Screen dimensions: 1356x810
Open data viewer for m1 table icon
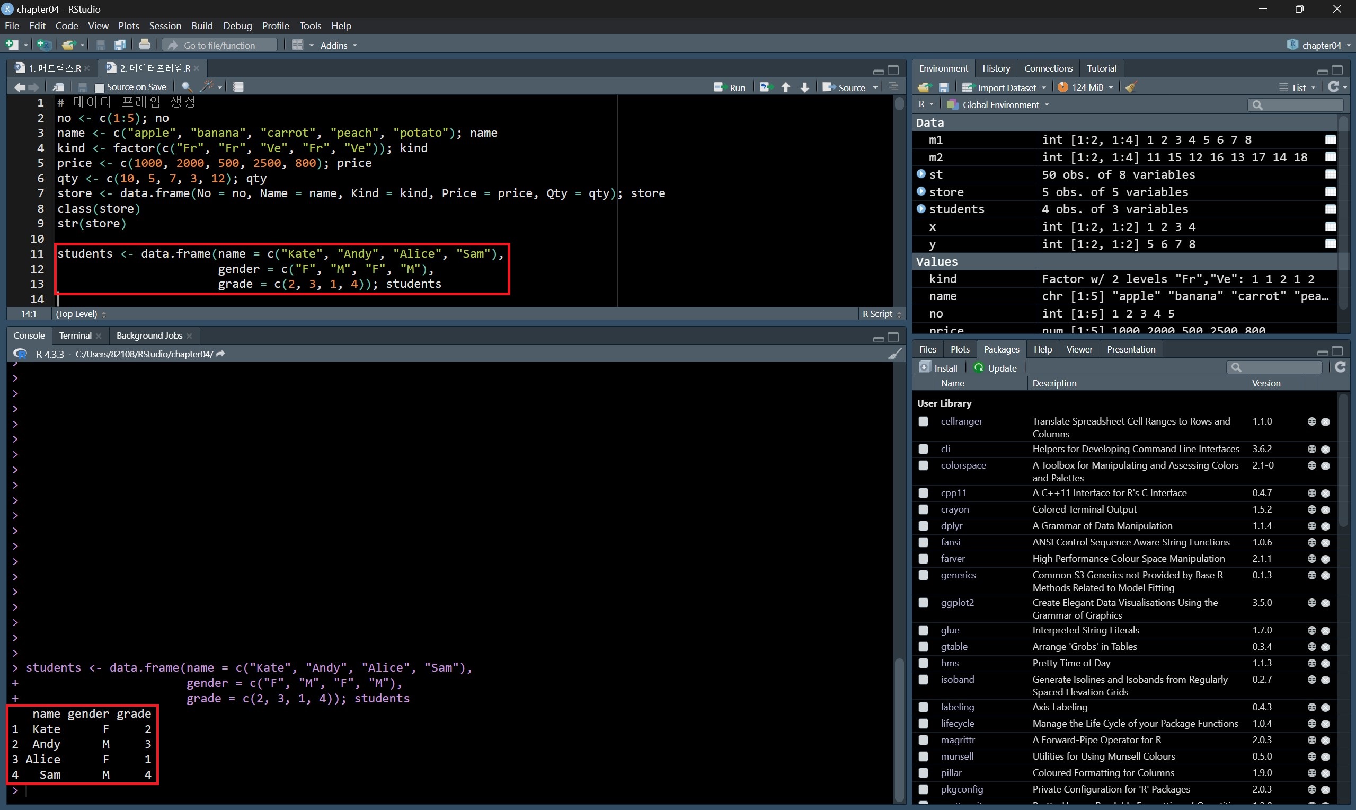tap(1331, 140)
